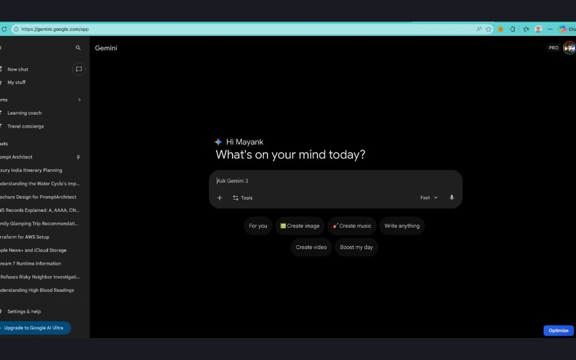Select the Create video suggestion chip
The width and height of the screenshot is (576, 360).
pos(311,247)
